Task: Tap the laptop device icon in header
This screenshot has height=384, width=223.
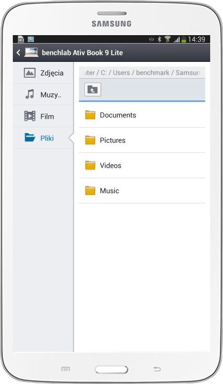Action: pos(31,52)
